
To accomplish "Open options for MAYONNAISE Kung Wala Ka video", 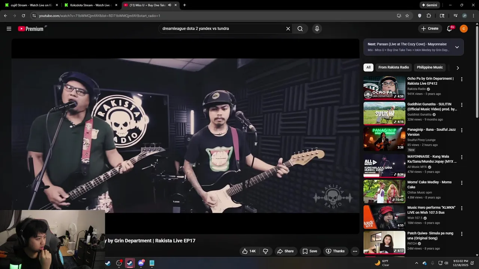I will (462, 157).
